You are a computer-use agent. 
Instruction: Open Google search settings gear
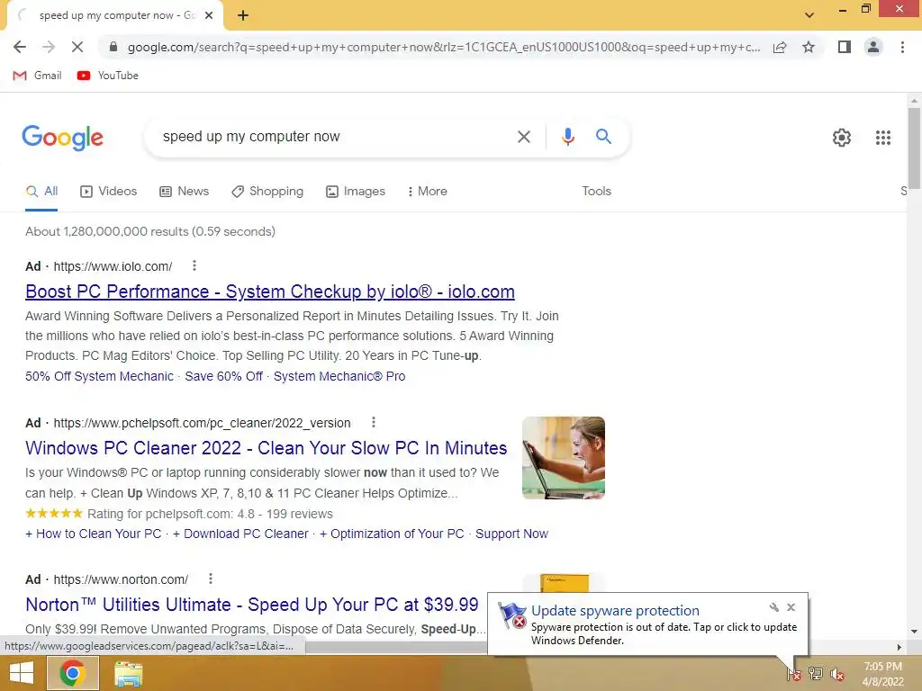[842, 138]
